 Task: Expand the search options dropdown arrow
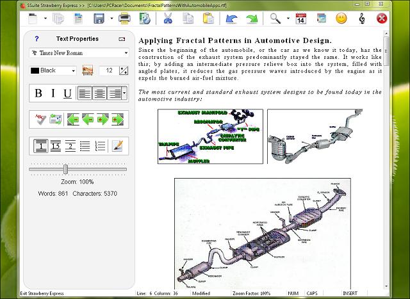tap(288, 19)
